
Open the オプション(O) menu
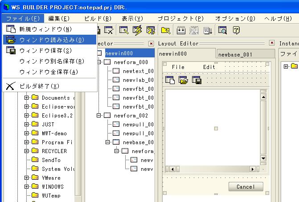[235, 19]
